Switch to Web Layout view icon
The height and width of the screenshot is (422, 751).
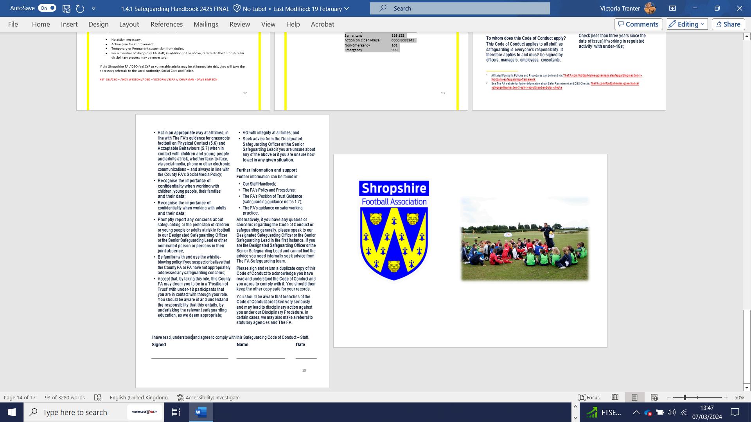654,397
